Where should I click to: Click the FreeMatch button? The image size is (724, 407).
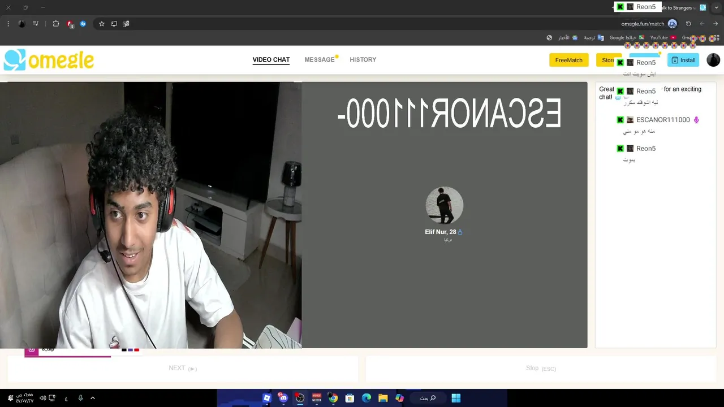point(568,60)
